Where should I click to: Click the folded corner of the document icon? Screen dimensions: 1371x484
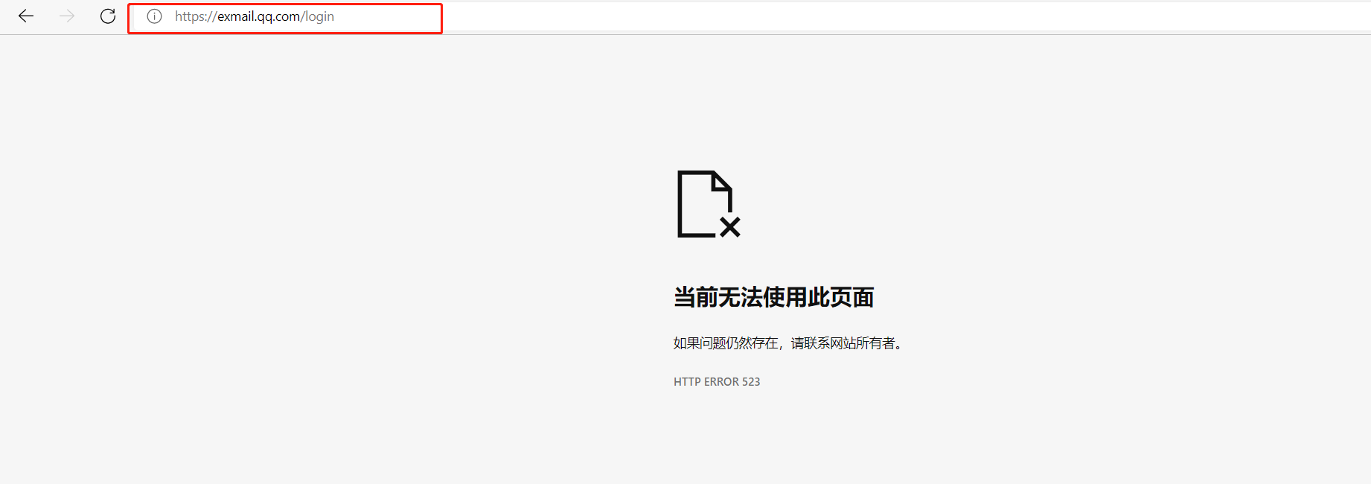(x=722, y=180)
